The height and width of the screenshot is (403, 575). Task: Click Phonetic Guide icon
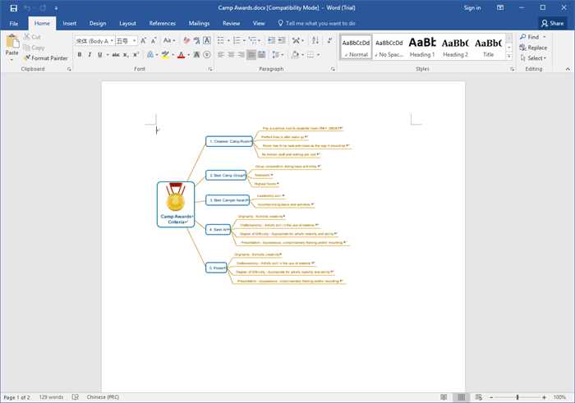pyautogui.click(x=196, y=41)
